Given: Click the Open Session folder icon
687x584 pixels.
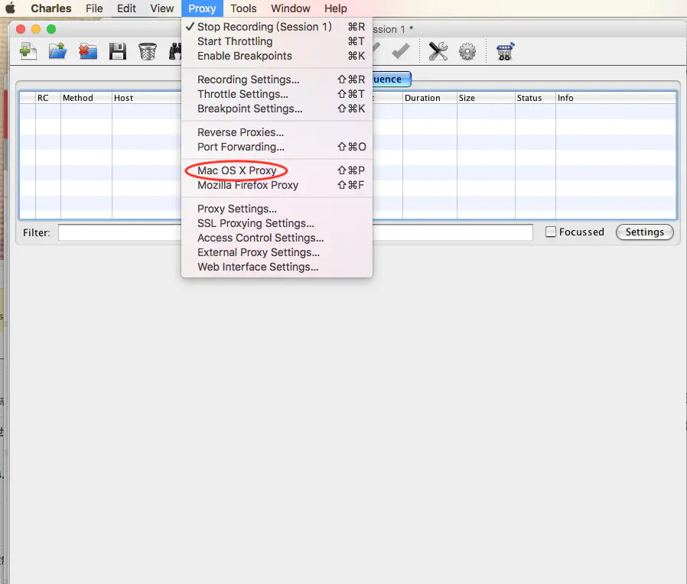Looking at the screenshot, I should 58,52.
